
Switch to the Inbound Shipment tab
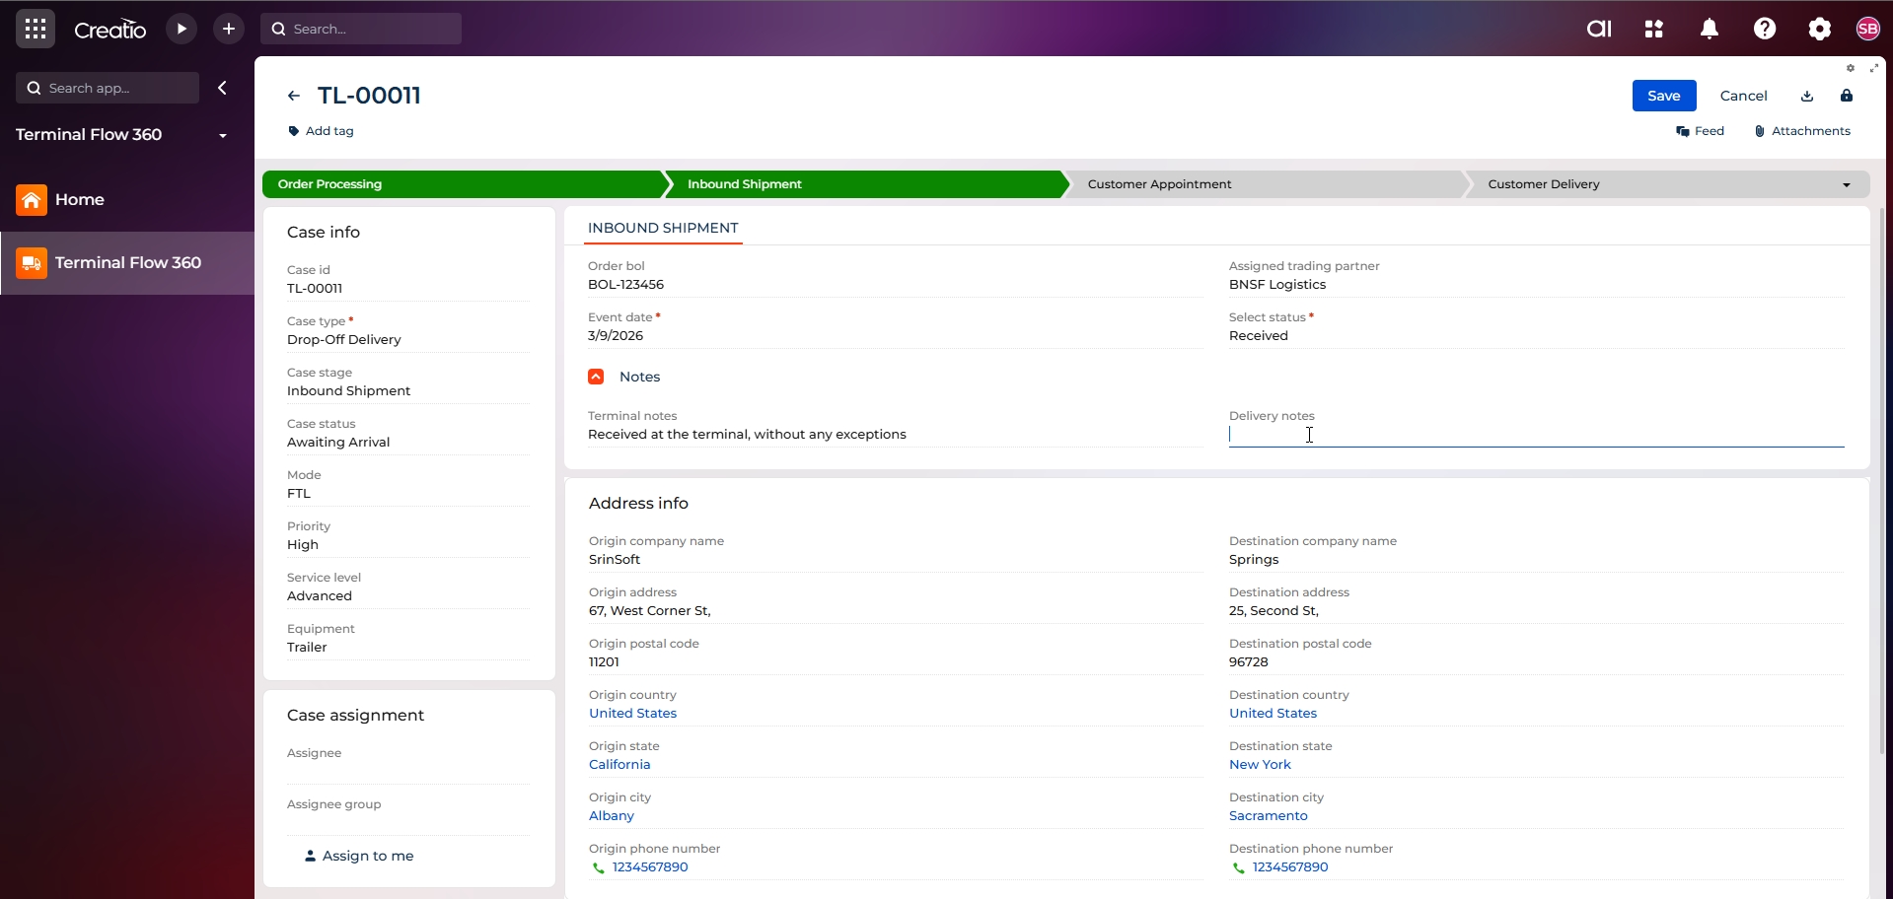(x=663, y=228)
